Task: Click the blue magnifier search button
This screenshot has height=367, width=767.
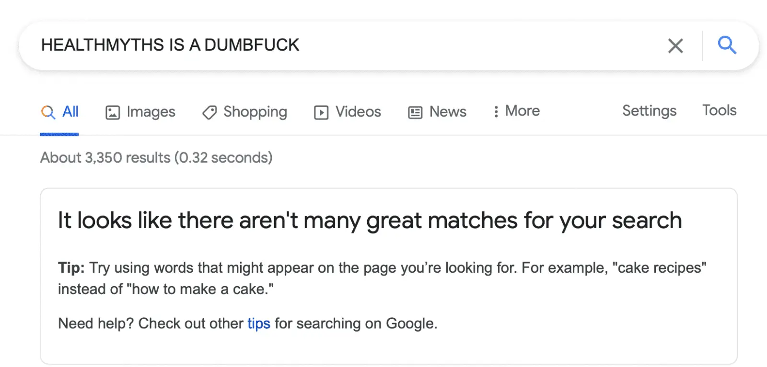Action: pyautogui.click(x=727, y=45)
